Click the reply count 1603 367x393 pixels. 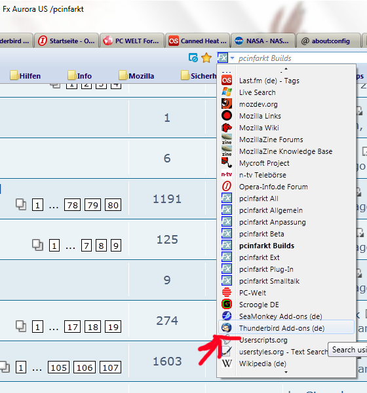[167, 361]
